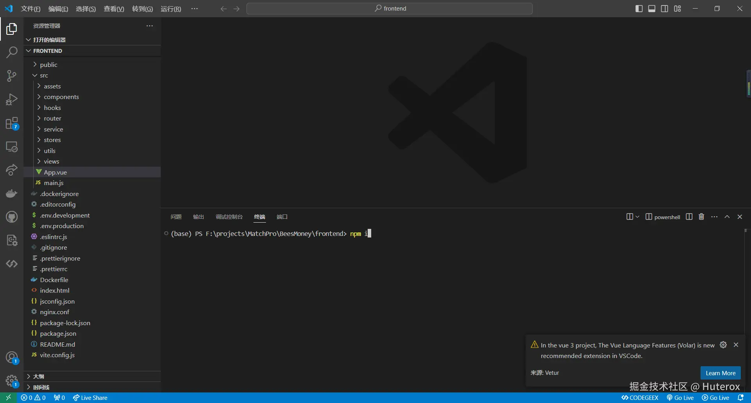Open notifications bell in status bar

740,398
